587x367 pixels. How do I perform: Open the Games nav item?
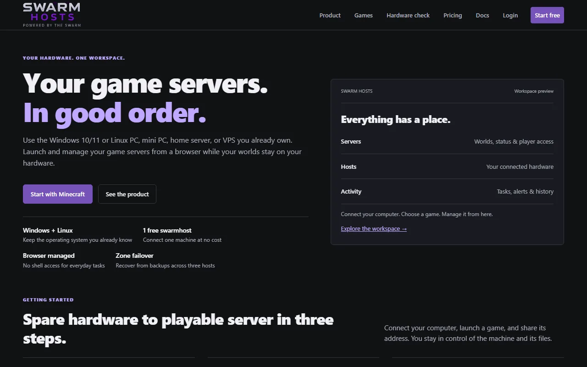[x=363, y=15]
